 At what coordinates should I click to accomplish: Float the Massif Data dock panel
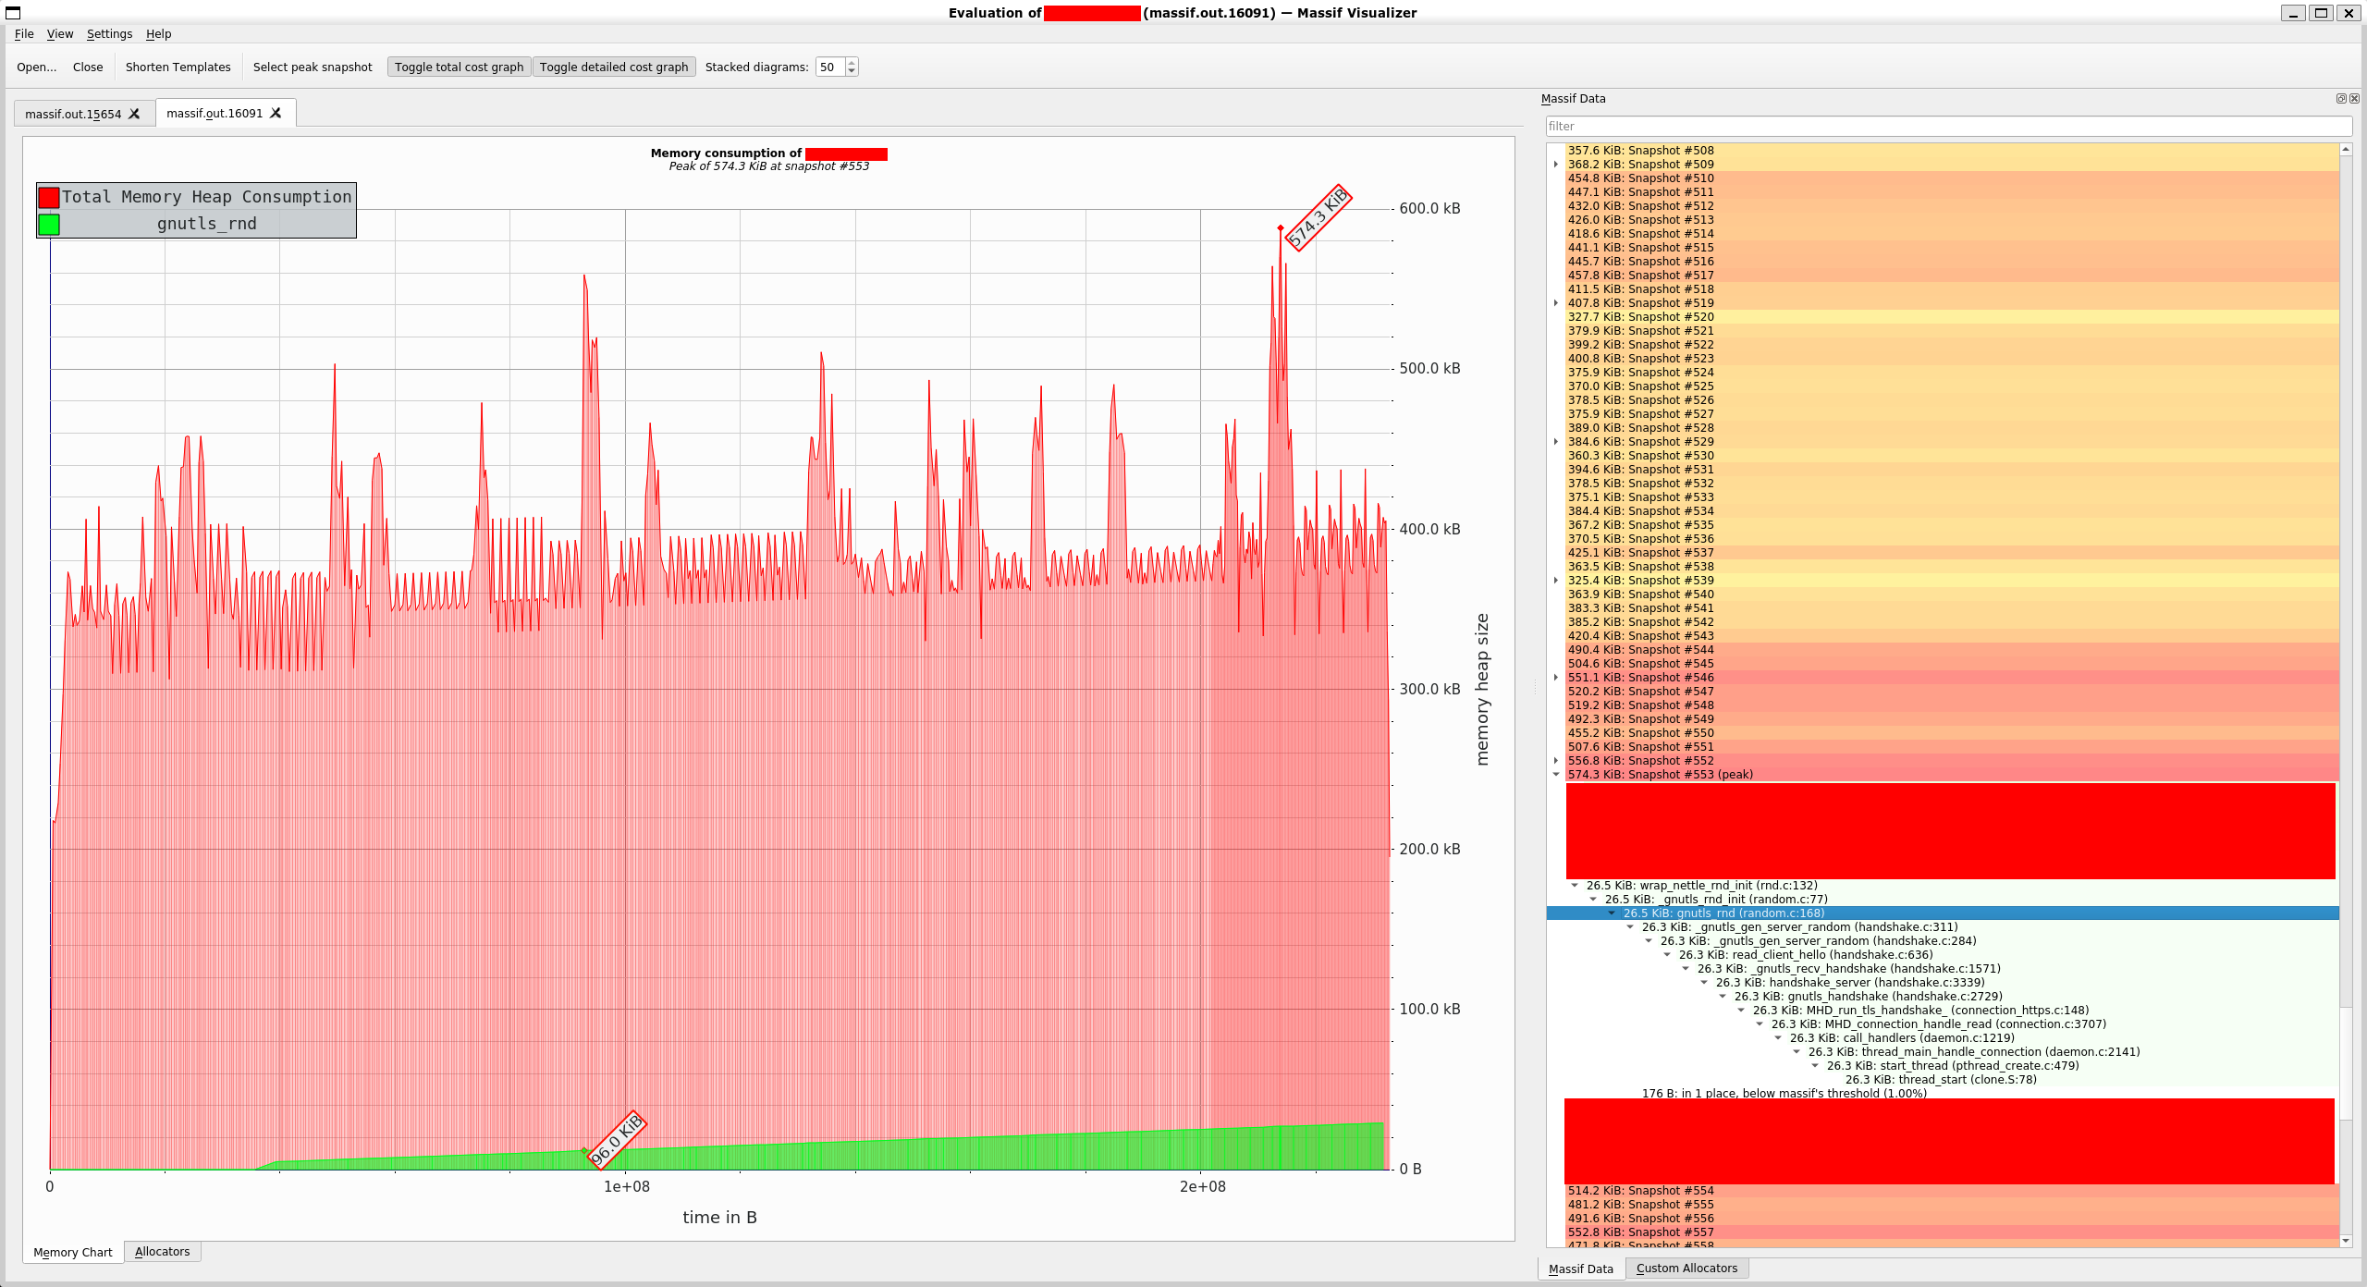point(2341,99)
